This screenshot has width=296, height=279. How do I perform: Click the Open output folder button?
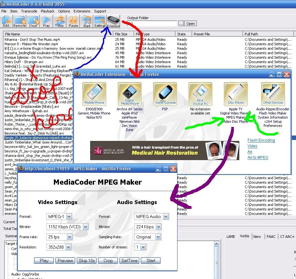pos(191,24)
